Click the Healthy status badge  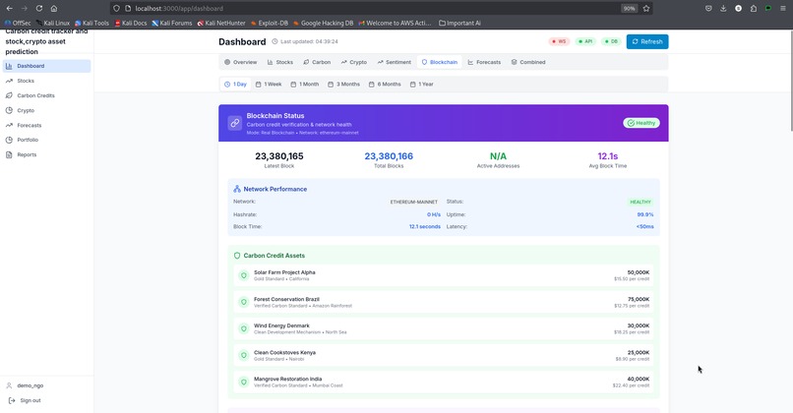tap(641, 123)
